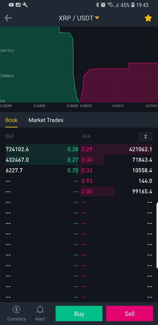Viewport: 158px width, 325px height.
Task: Switch to the Market Trades tab
Action: coord(46,120)
